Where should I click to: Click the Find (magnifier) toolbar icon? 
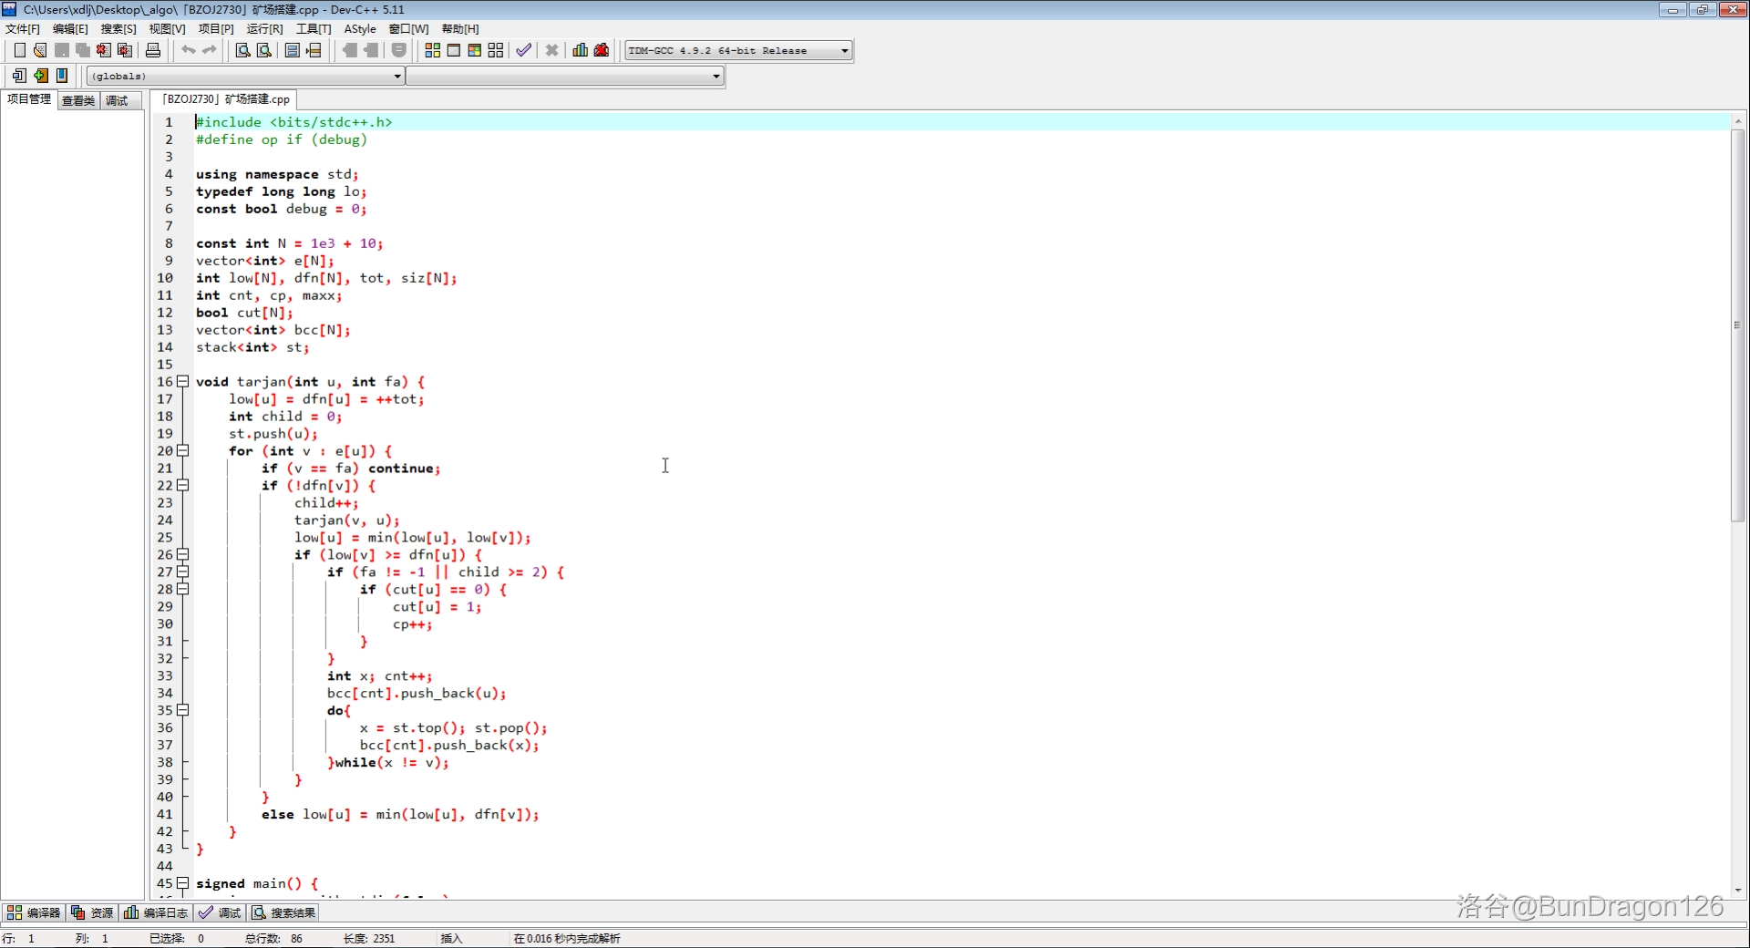[242, 50]
